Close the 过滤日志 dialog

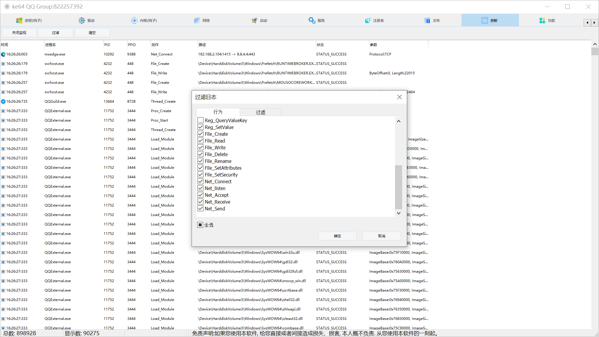click(399, 97)
